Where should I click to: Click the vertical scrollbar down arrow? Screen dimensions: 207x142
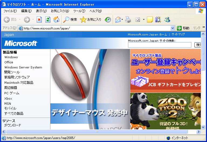203,127
